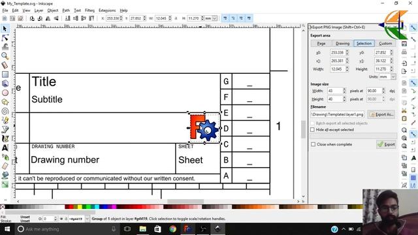418x235 pixels.
Task: Adjust the export dpi spinner
Action: click(383, 91)
